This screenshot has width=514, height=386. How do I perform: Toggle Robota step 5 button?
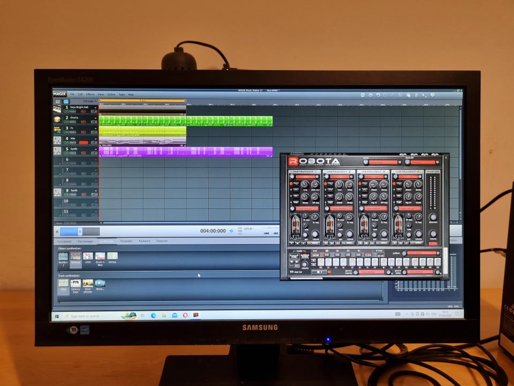point(352,262)
